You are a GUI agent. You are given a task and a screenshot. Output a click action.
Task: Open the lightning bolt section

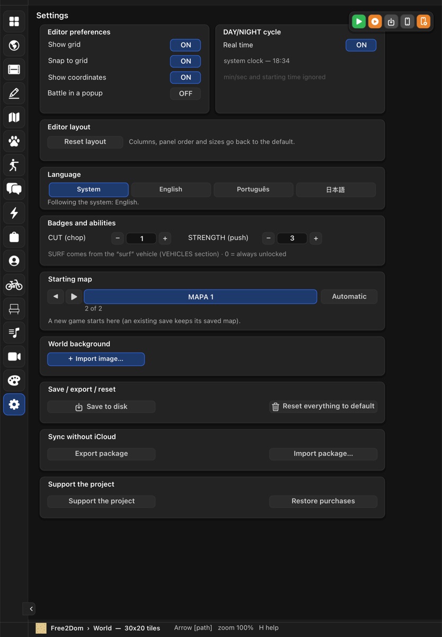click(x=14, y=213)
